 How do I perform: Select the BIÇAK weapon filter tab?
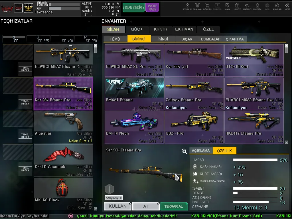tap(187, 39)
